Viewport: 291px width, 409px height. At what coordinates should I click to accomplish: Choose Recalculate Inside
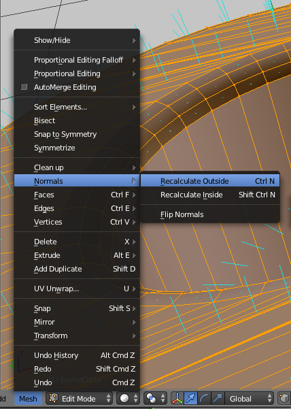click(210, 195)
